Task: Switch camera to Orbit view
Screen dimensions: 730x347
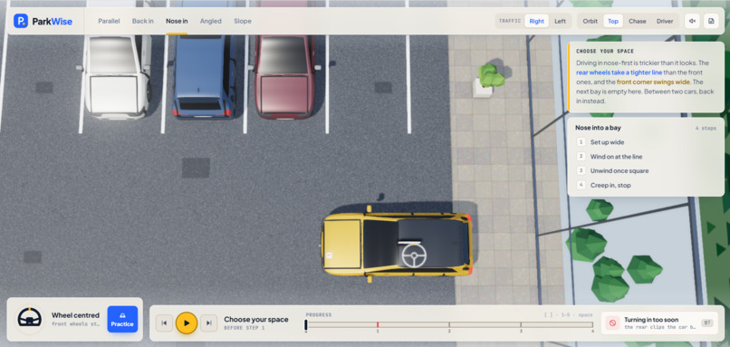Action: 590,21
